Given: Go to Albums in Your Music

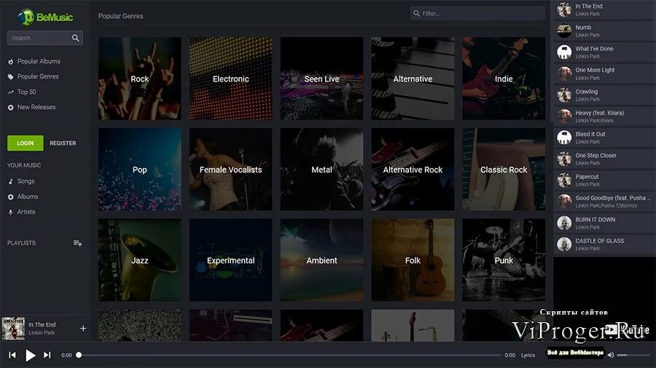Looking at the screenshot, I should [x=27, y=196].
